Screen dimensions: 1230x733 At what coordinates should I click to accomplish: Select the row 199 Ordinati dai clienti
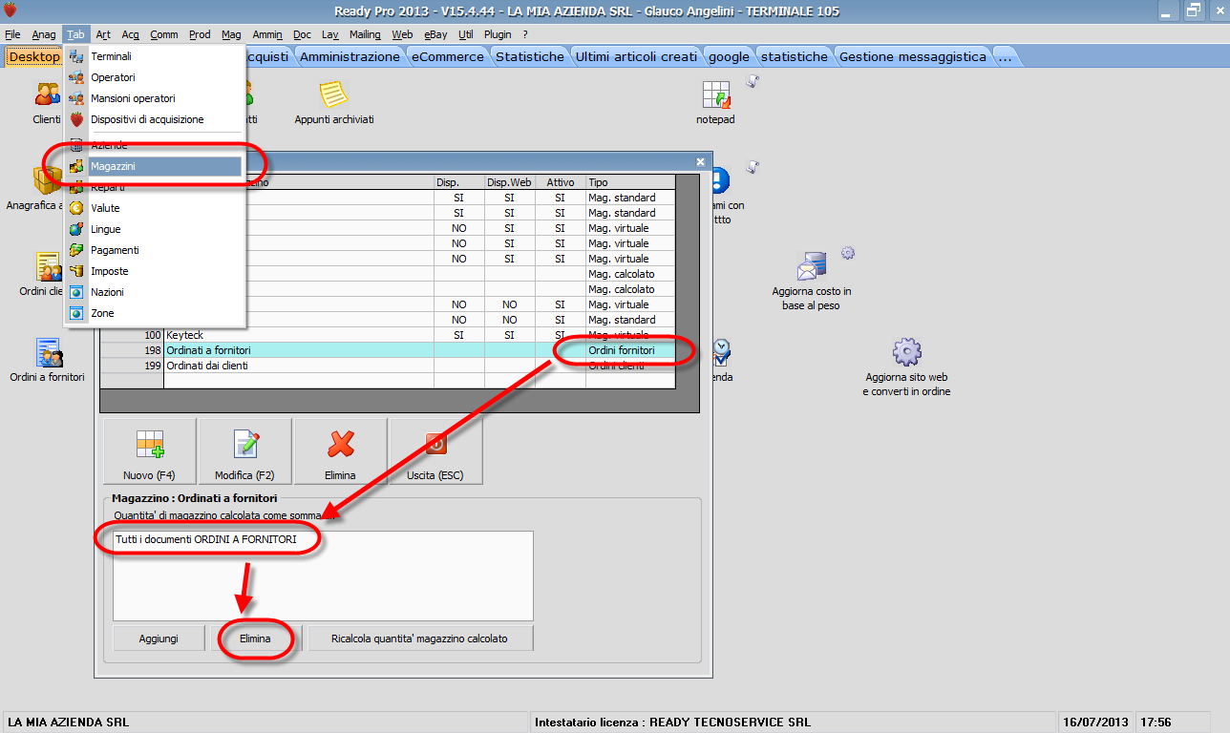pos(390,366)
